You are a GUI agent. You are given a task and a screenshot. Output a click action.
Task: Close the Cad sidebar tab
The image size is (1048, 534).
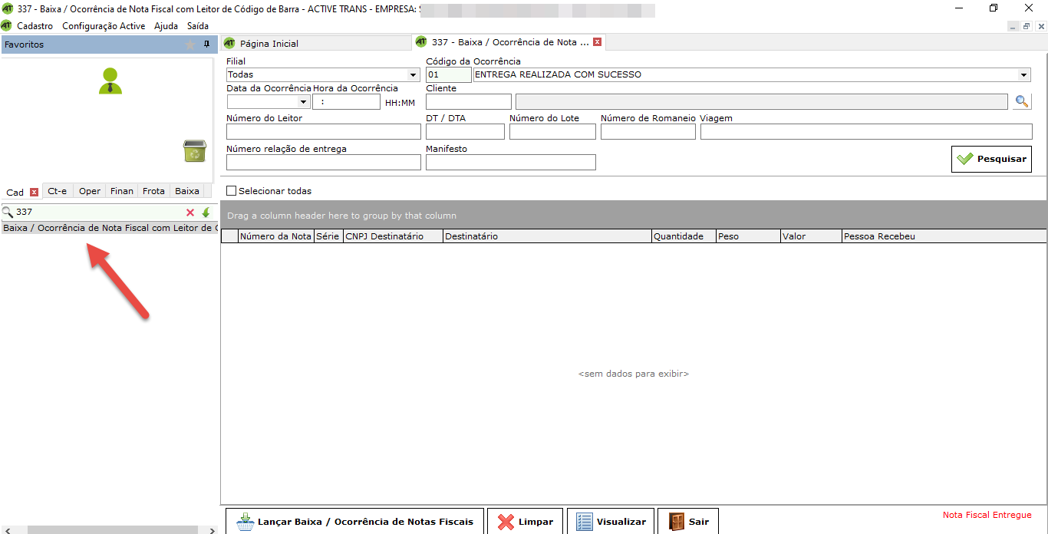point(34,192)
